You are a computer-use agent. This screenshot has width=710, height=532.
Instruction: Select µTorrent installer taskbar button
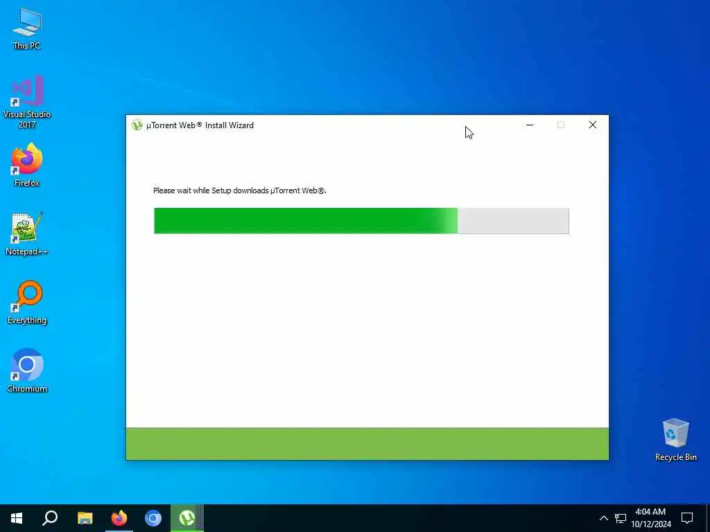click(187, 518)
